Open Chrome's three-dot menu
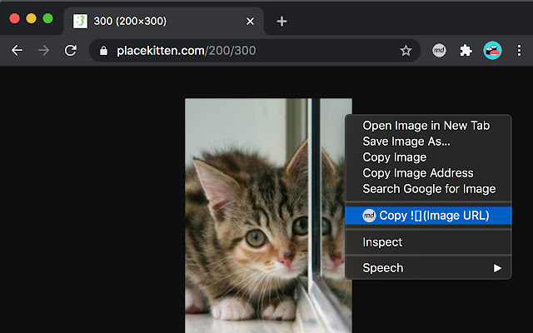The image size is (533, 333). point(519,51)
